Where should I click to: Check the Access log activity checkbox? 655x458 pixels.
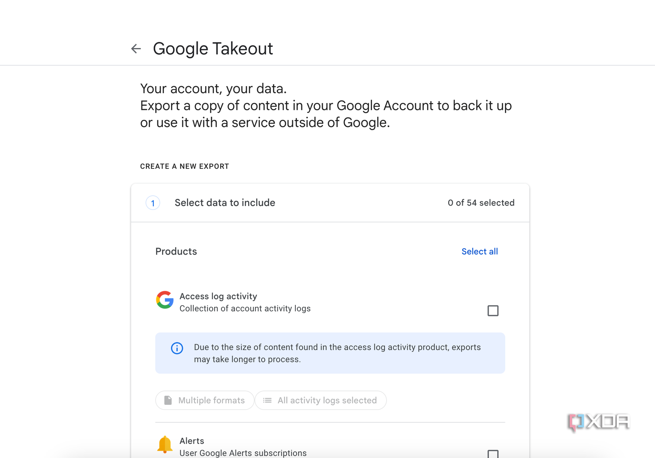493,310
